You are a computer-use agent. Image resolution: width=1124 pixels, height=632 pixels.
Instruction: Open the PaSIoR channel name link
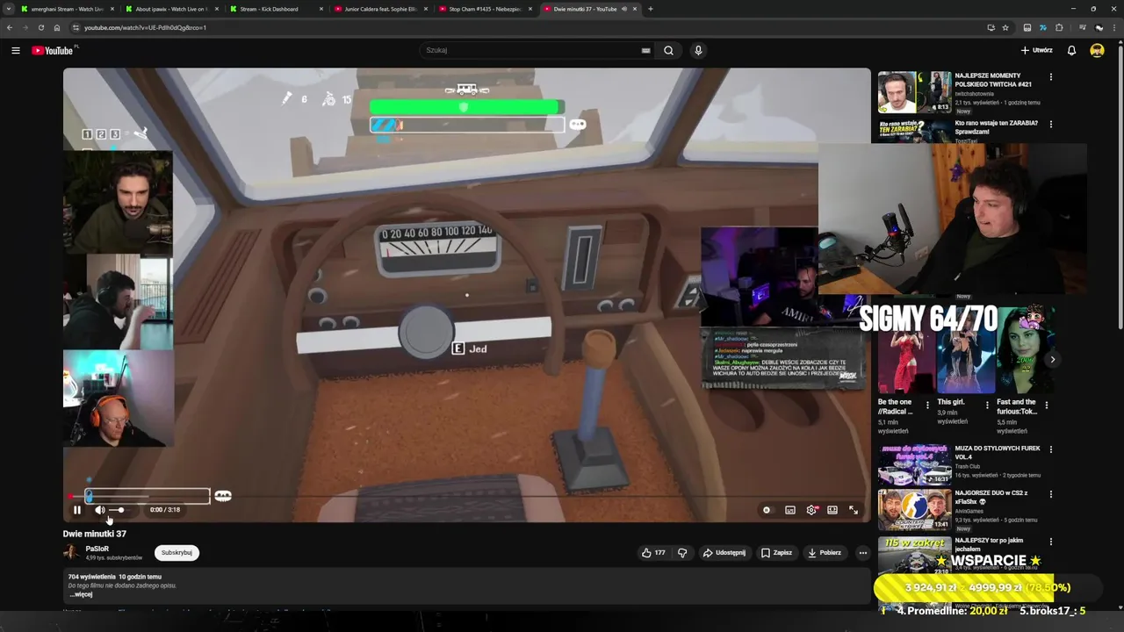click(97, 549)
